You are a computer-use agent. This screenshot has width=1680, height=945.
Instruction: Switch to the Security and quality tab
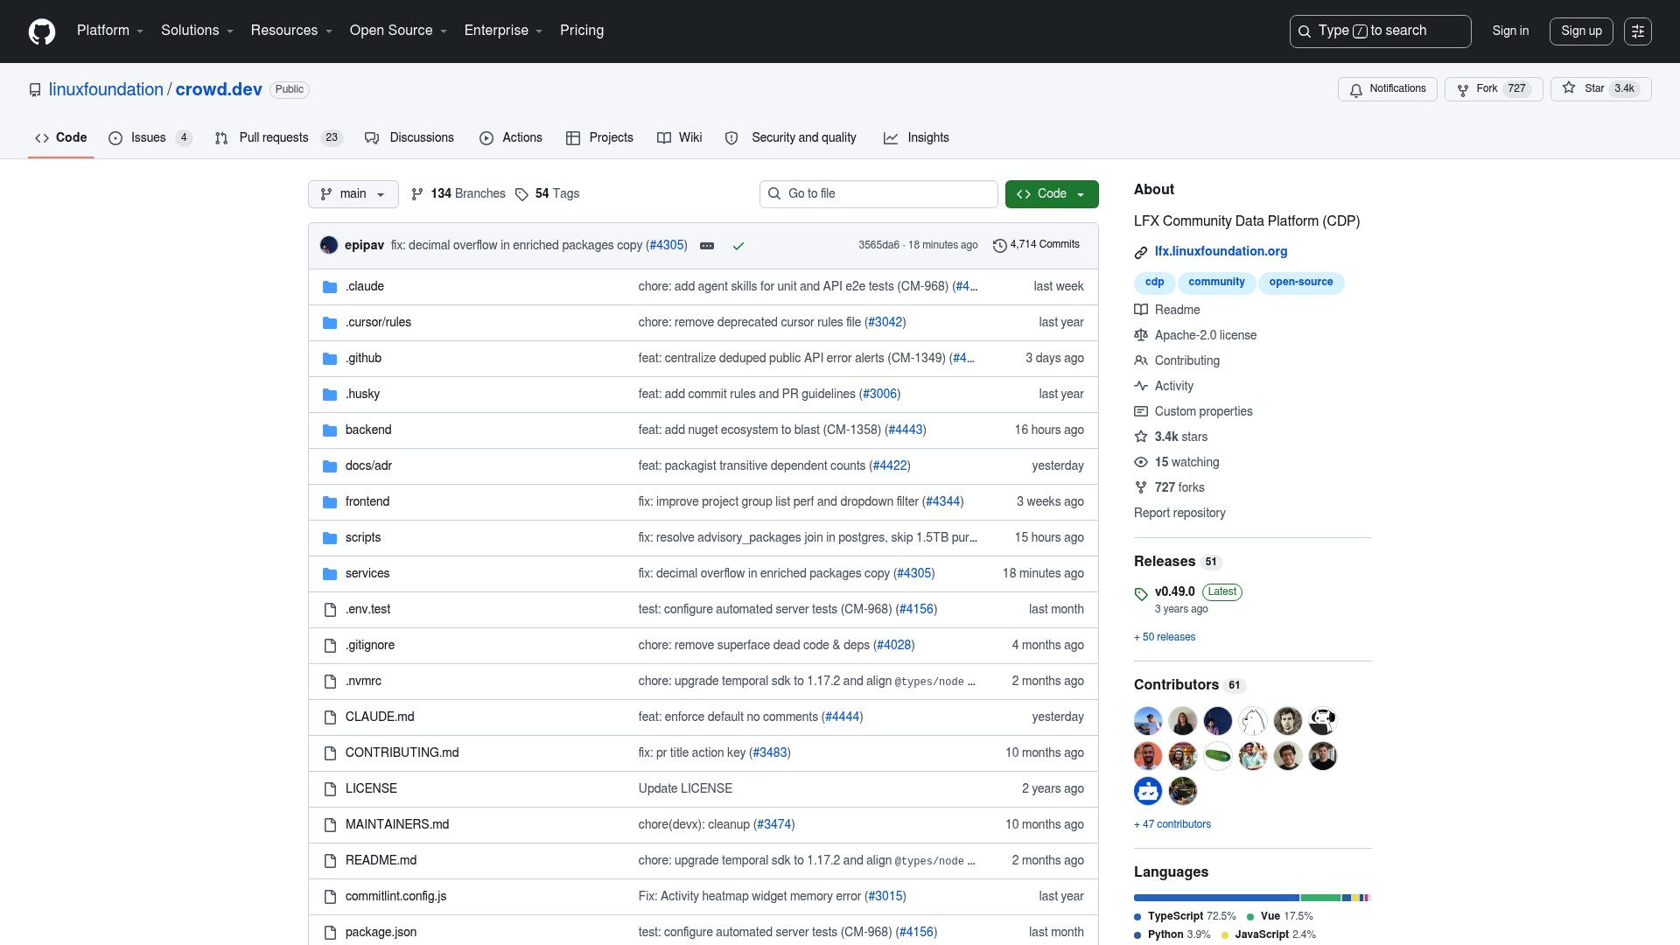coord(791,138)
